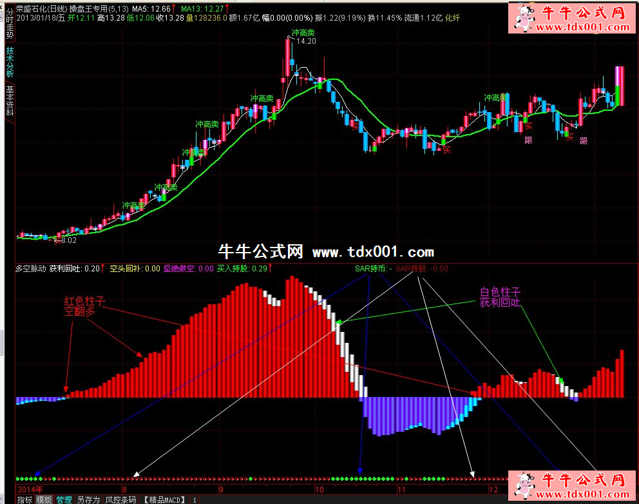Open the 基本资料 side tab
This screenshot has height=504, width=639.
click(x=9, y=101)
